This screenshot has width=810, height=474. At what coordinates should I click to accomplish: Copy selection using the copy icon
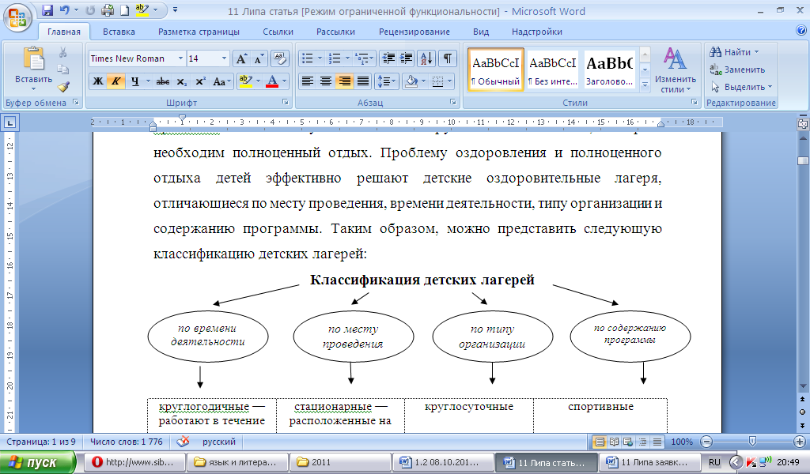(63, 69)
